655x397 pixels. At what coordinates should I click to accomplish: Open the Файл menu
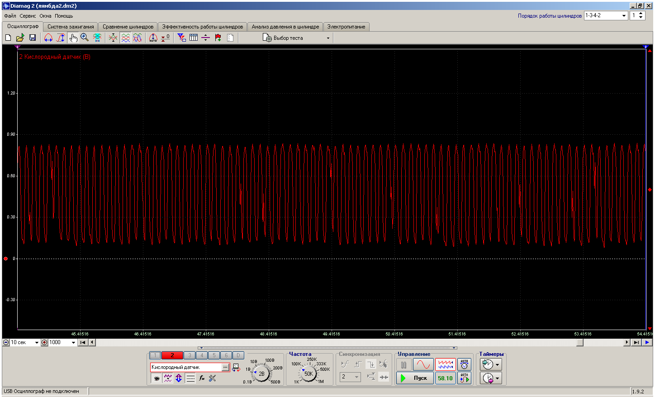pos(10,16)
